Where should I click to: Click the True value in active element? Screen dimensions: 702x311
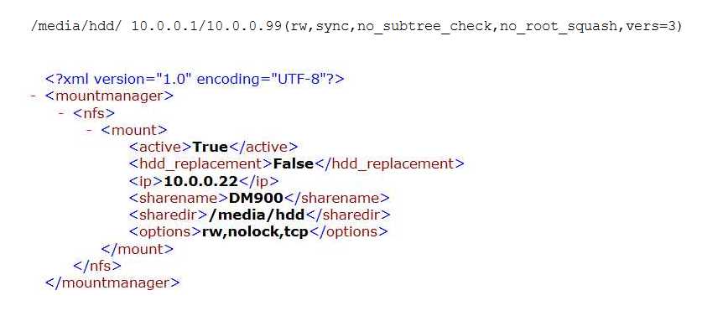point(211,147)
